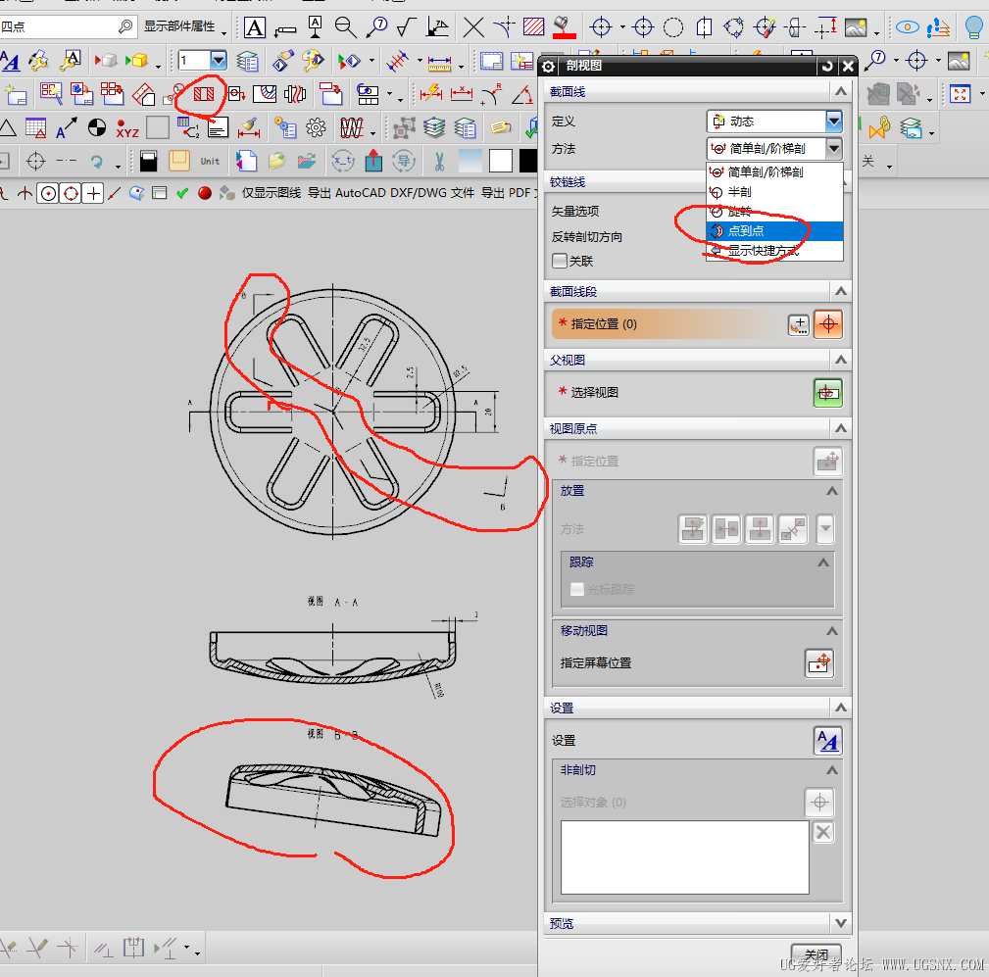Click the command finder magnifier icon
989x977 pixels.
(125, 26)
